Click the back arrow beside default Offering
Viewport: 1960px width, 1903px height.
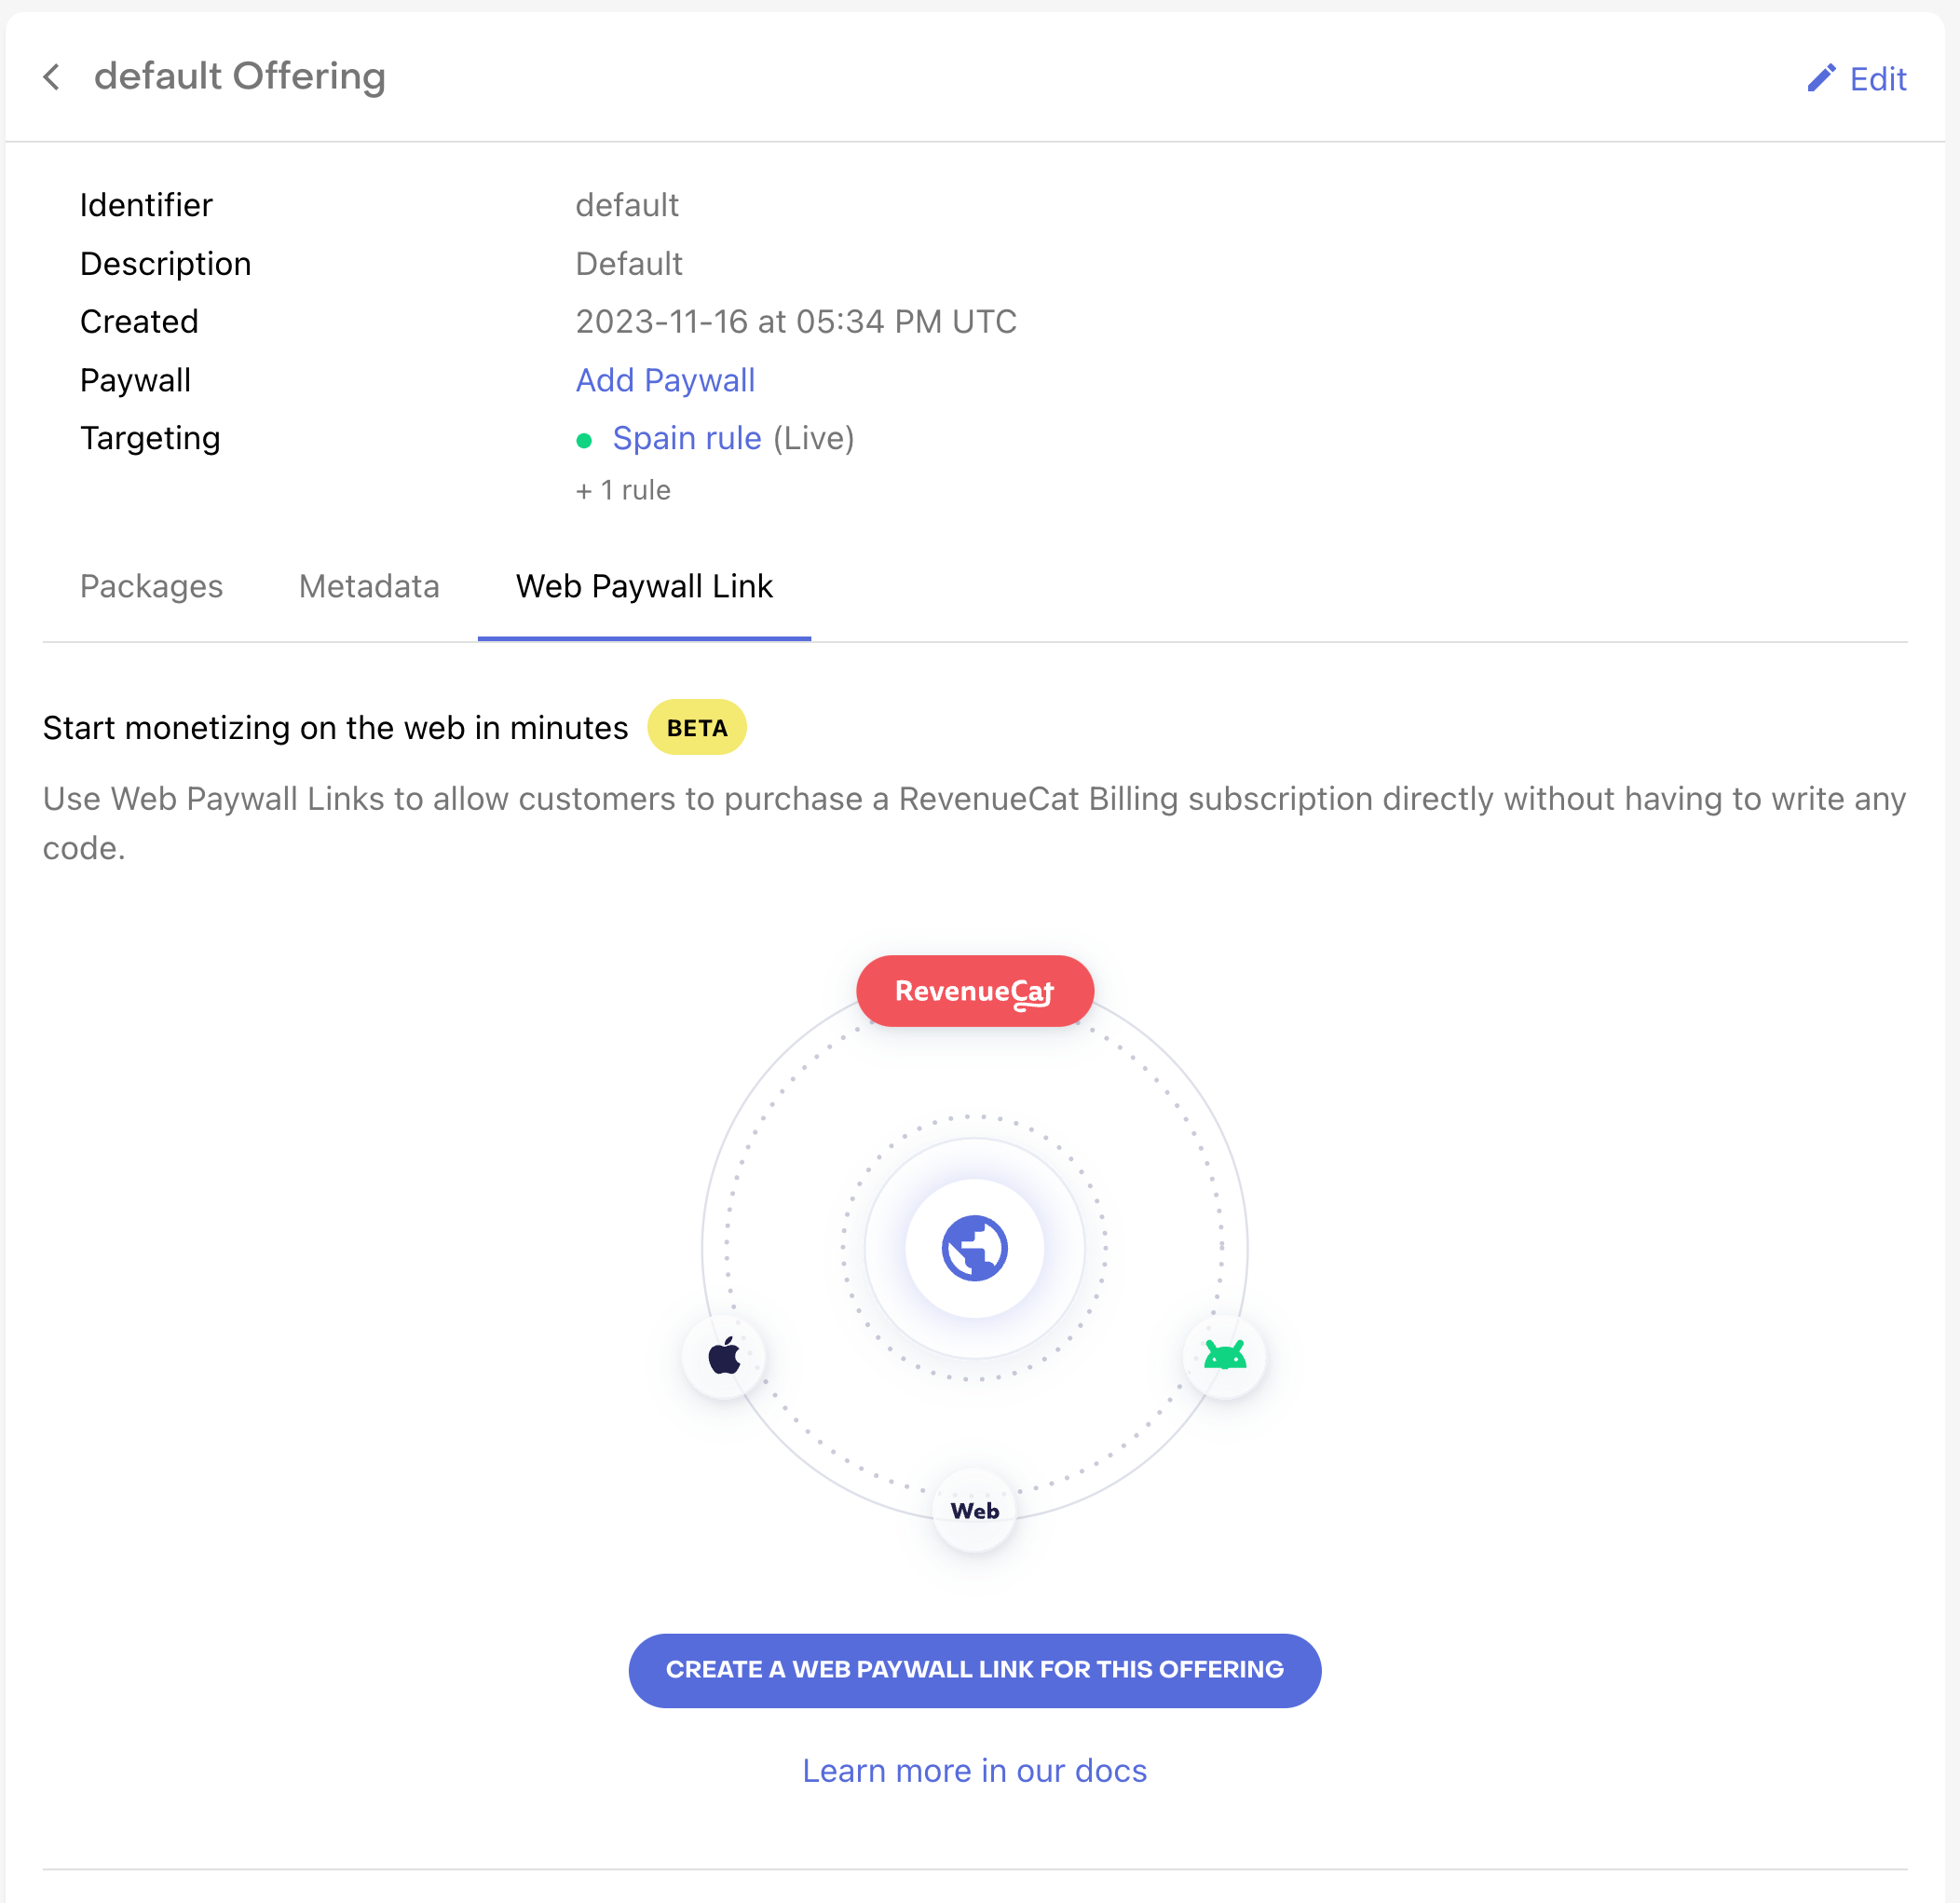click(x=52, y=77)
